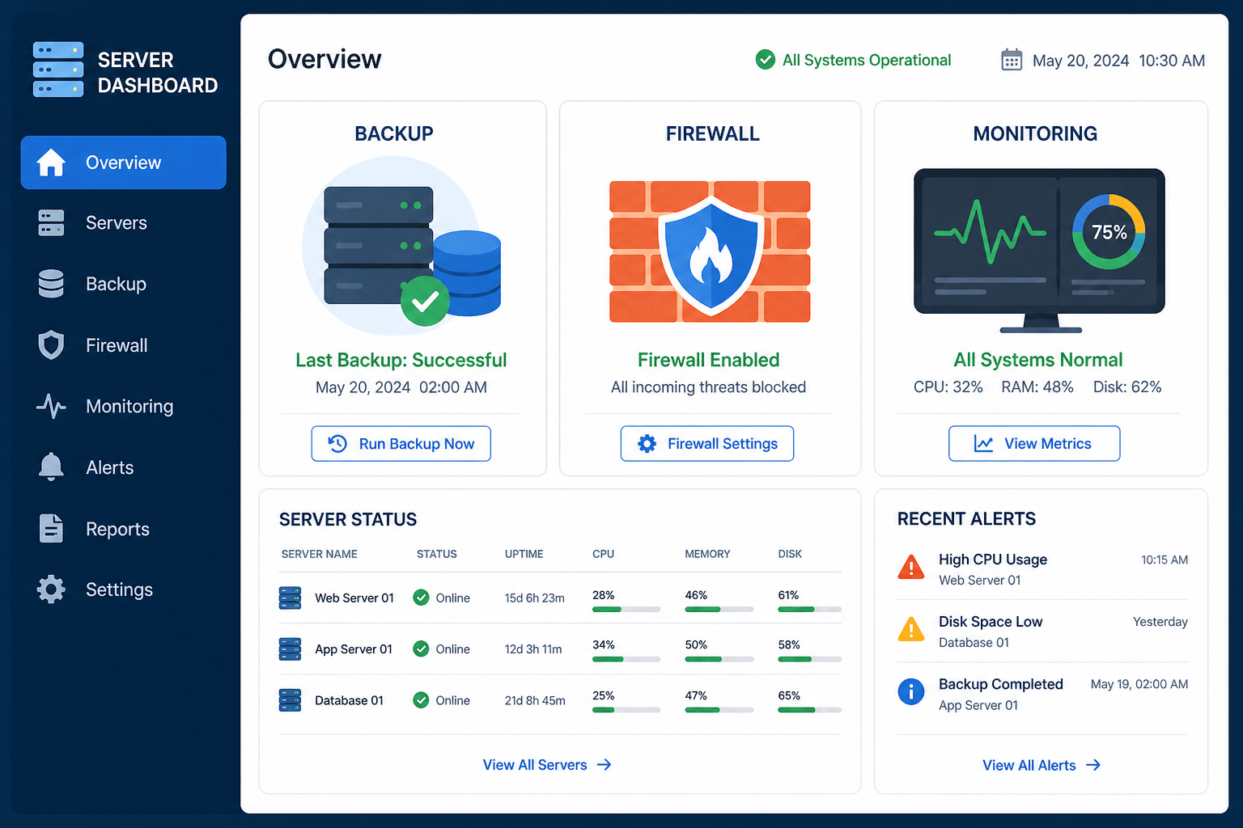Viewport: 1243px width, 828px height.
Task: Click the monitoring screen illustration
Action: pos(1039,250)
